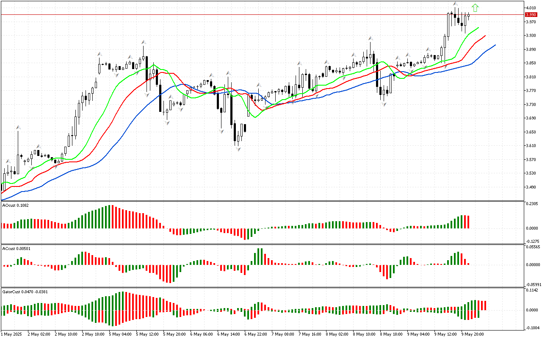Select the up-fractal above the 1 May long wick
The image size is (542, 339).
tap(18, 127)
